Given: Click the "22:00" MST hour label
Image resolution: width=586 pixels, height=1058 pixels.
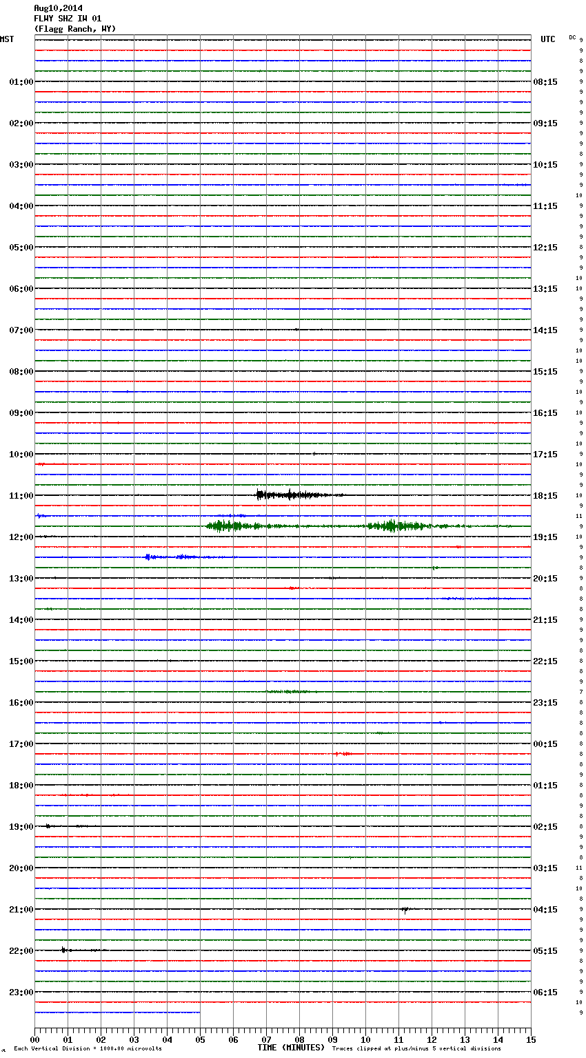Looking at the screenshot, I should pos(21,951).
